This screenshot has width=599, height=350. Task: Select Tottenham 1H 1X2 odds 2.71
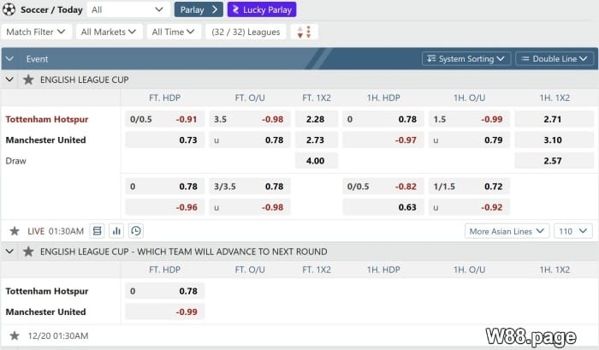pos(554,119)
